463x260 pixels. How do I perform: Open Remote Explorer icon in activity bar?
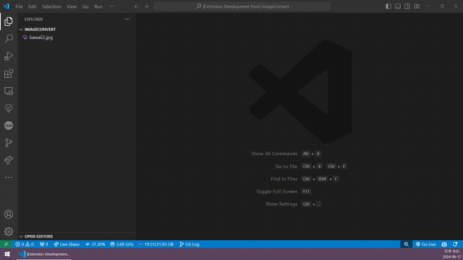[x=9, y=91]
